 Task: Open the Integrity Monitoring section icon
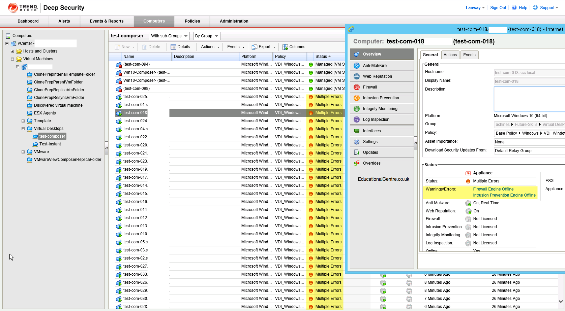[357, 109]
